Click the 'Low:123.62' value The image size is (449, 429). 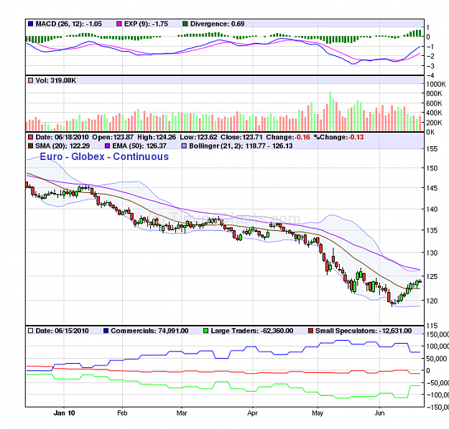[198, 137]
